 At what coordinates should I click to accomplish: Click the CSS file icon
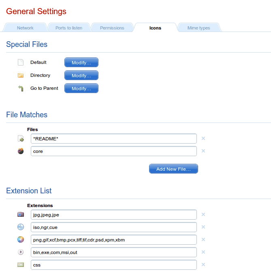click(21, 265)
